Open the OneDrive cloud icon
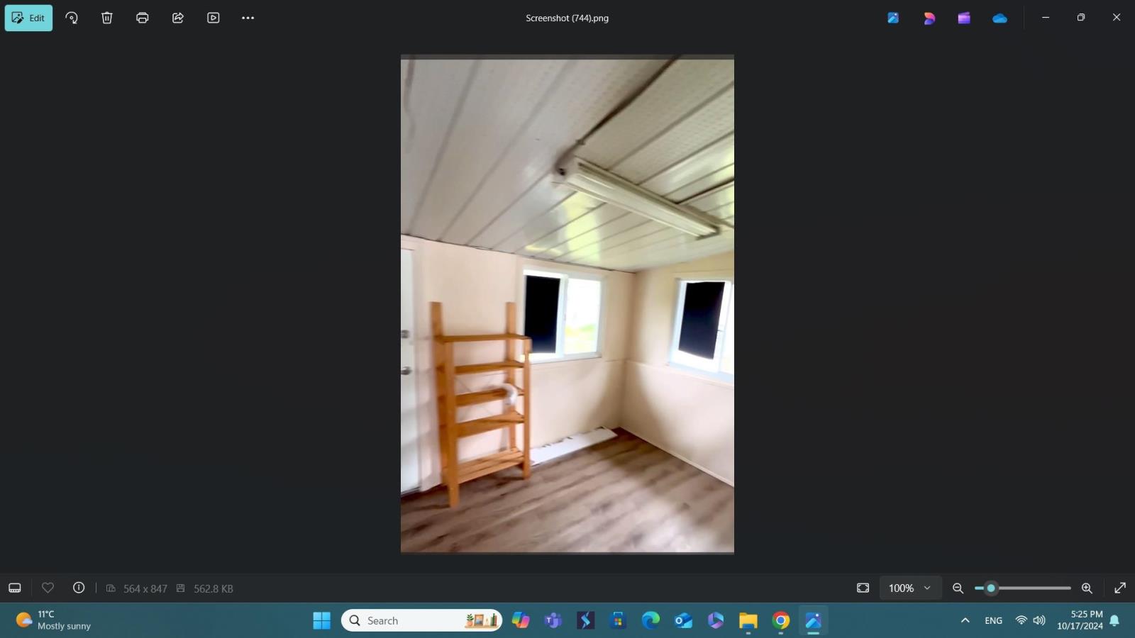The image size is (1135, 638). [1000, 18]
